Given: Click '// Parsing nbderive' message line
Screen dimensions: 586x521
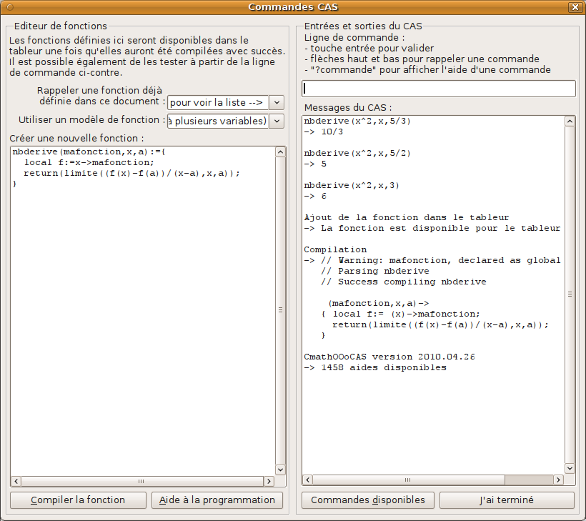Looking at the screenshot, I should click(x=375, y=272).
